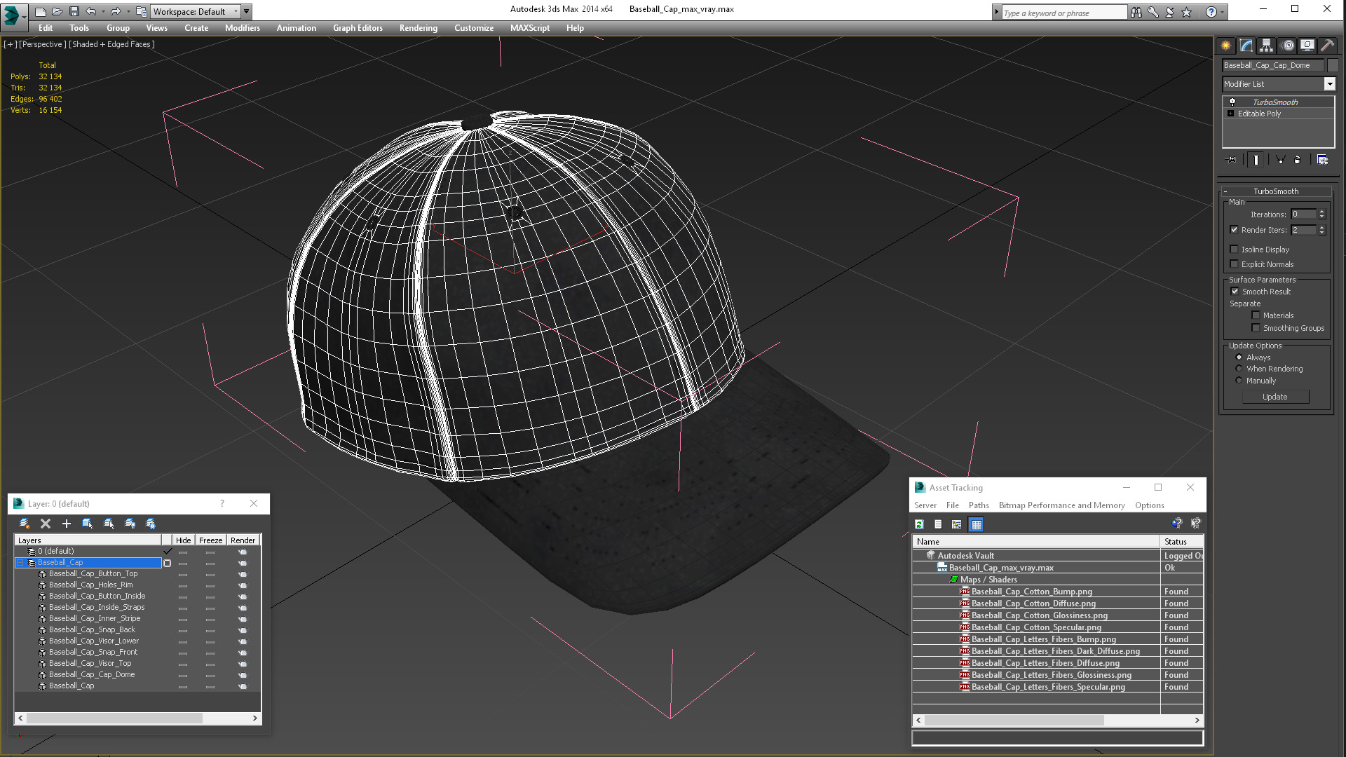Click Select Highlighted Objects and Layers icon
This screenshot has width=1346, height=757.
click(x=88, y=524)
